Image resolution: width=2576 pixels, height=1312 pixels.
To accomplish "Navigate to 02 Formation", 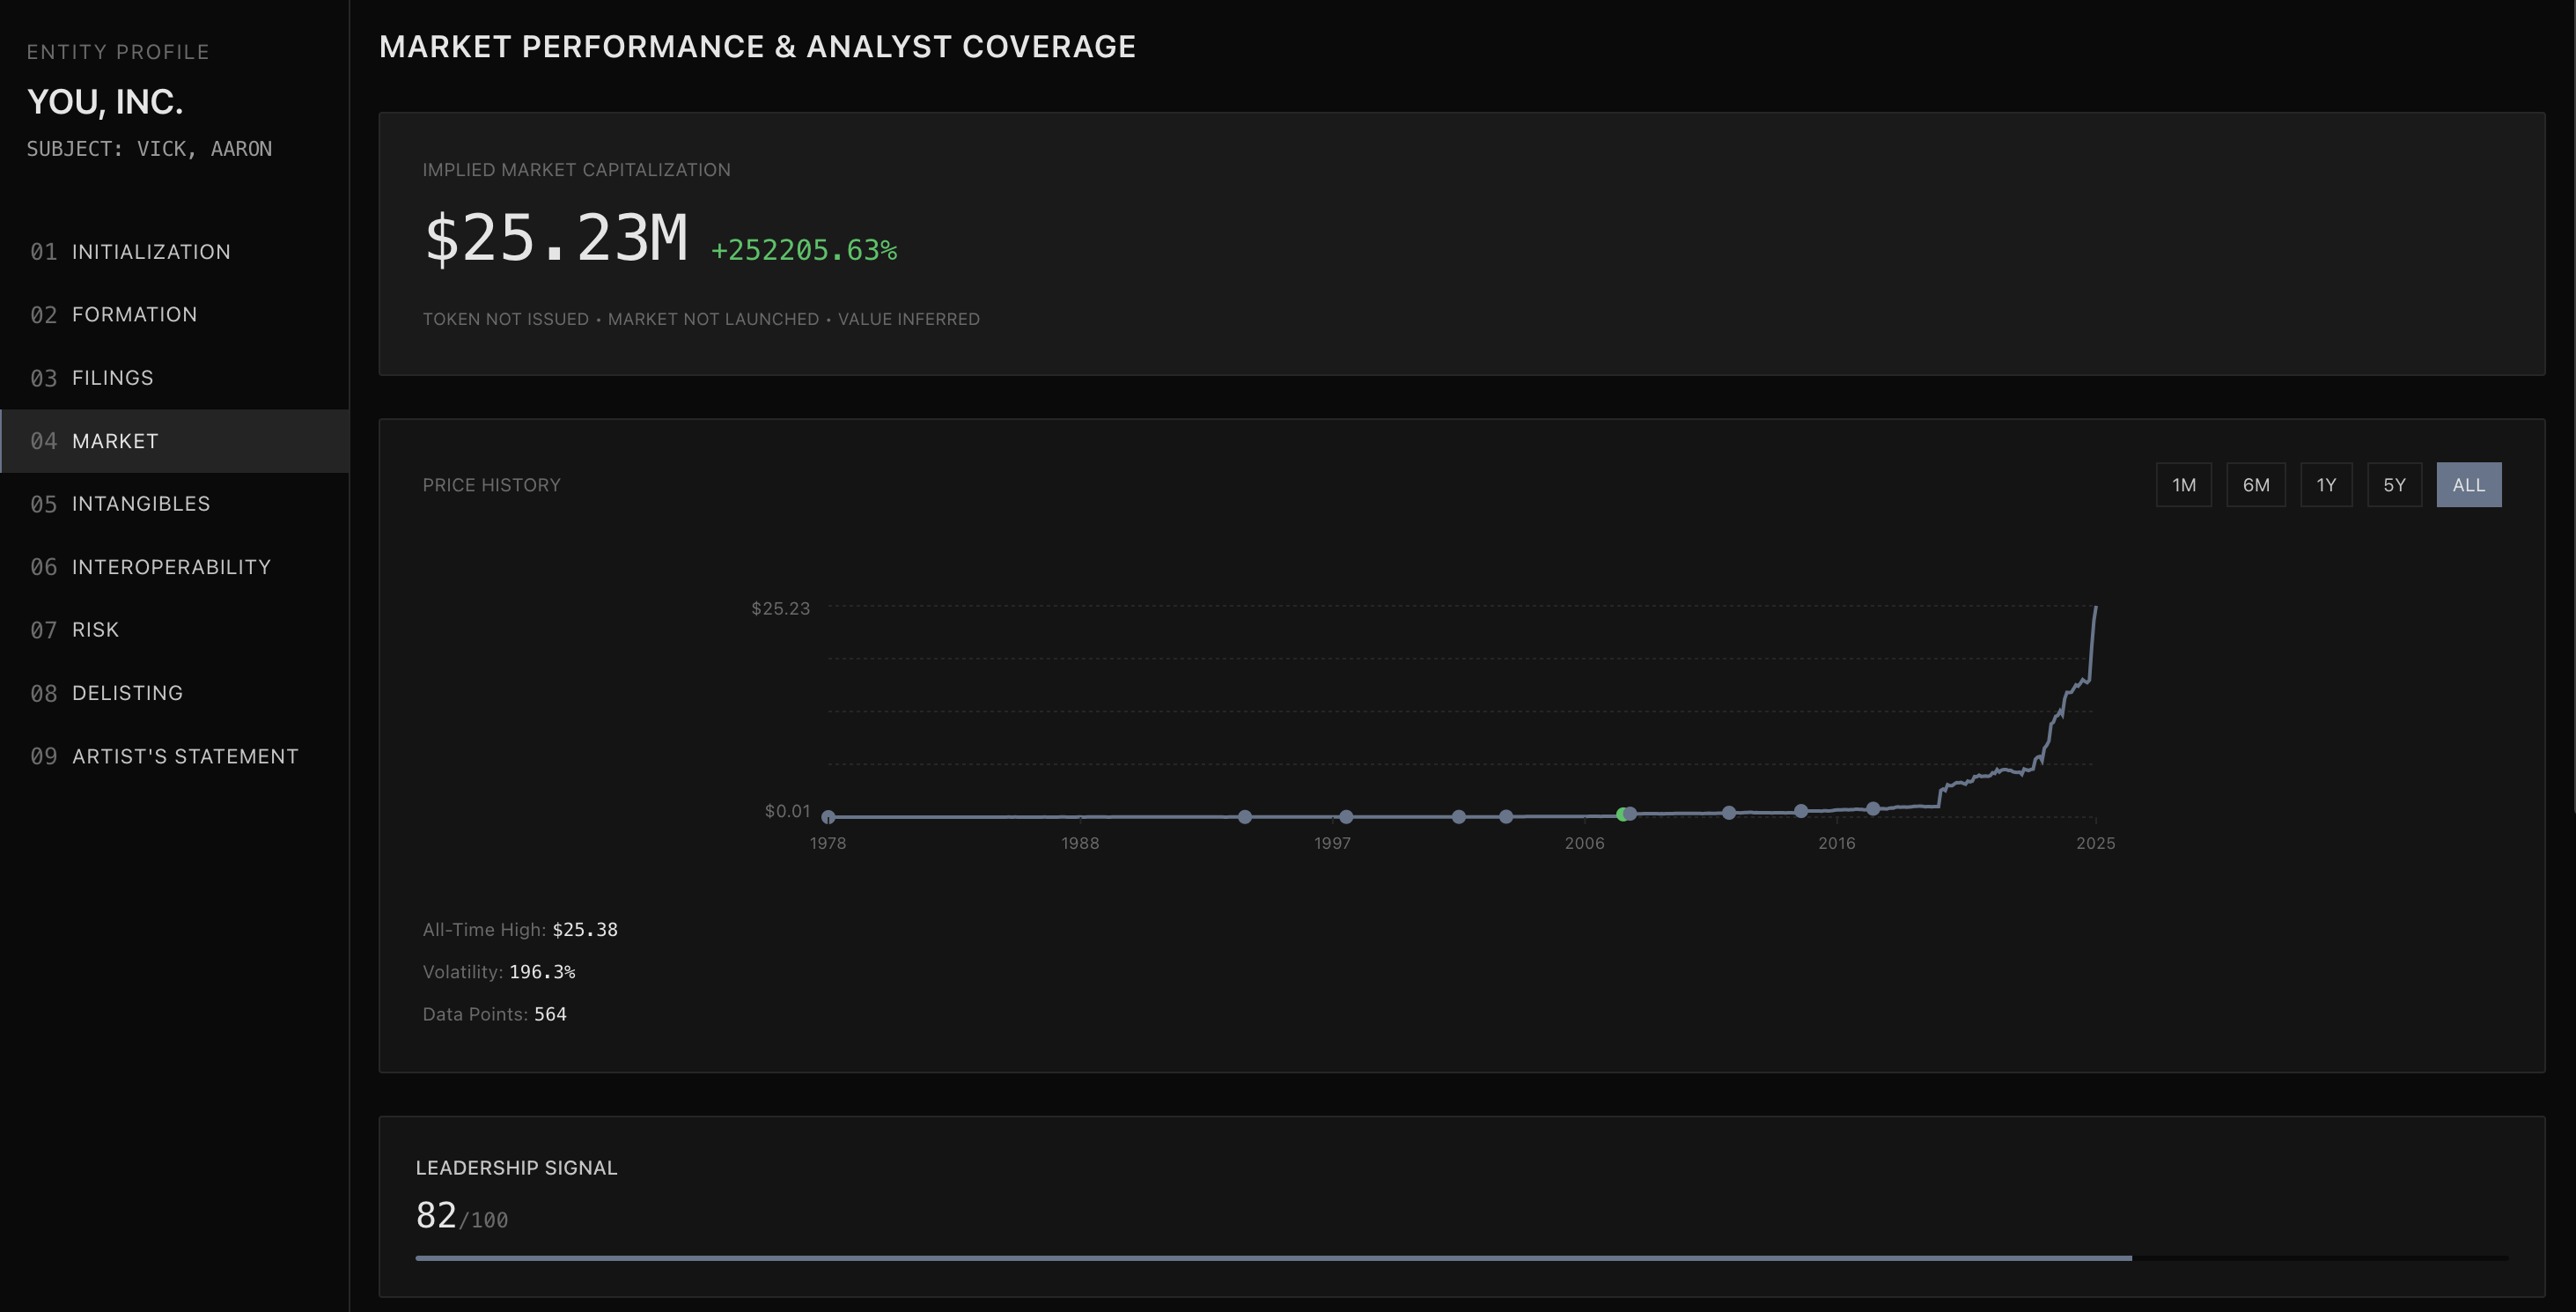I will click(135, 314).
